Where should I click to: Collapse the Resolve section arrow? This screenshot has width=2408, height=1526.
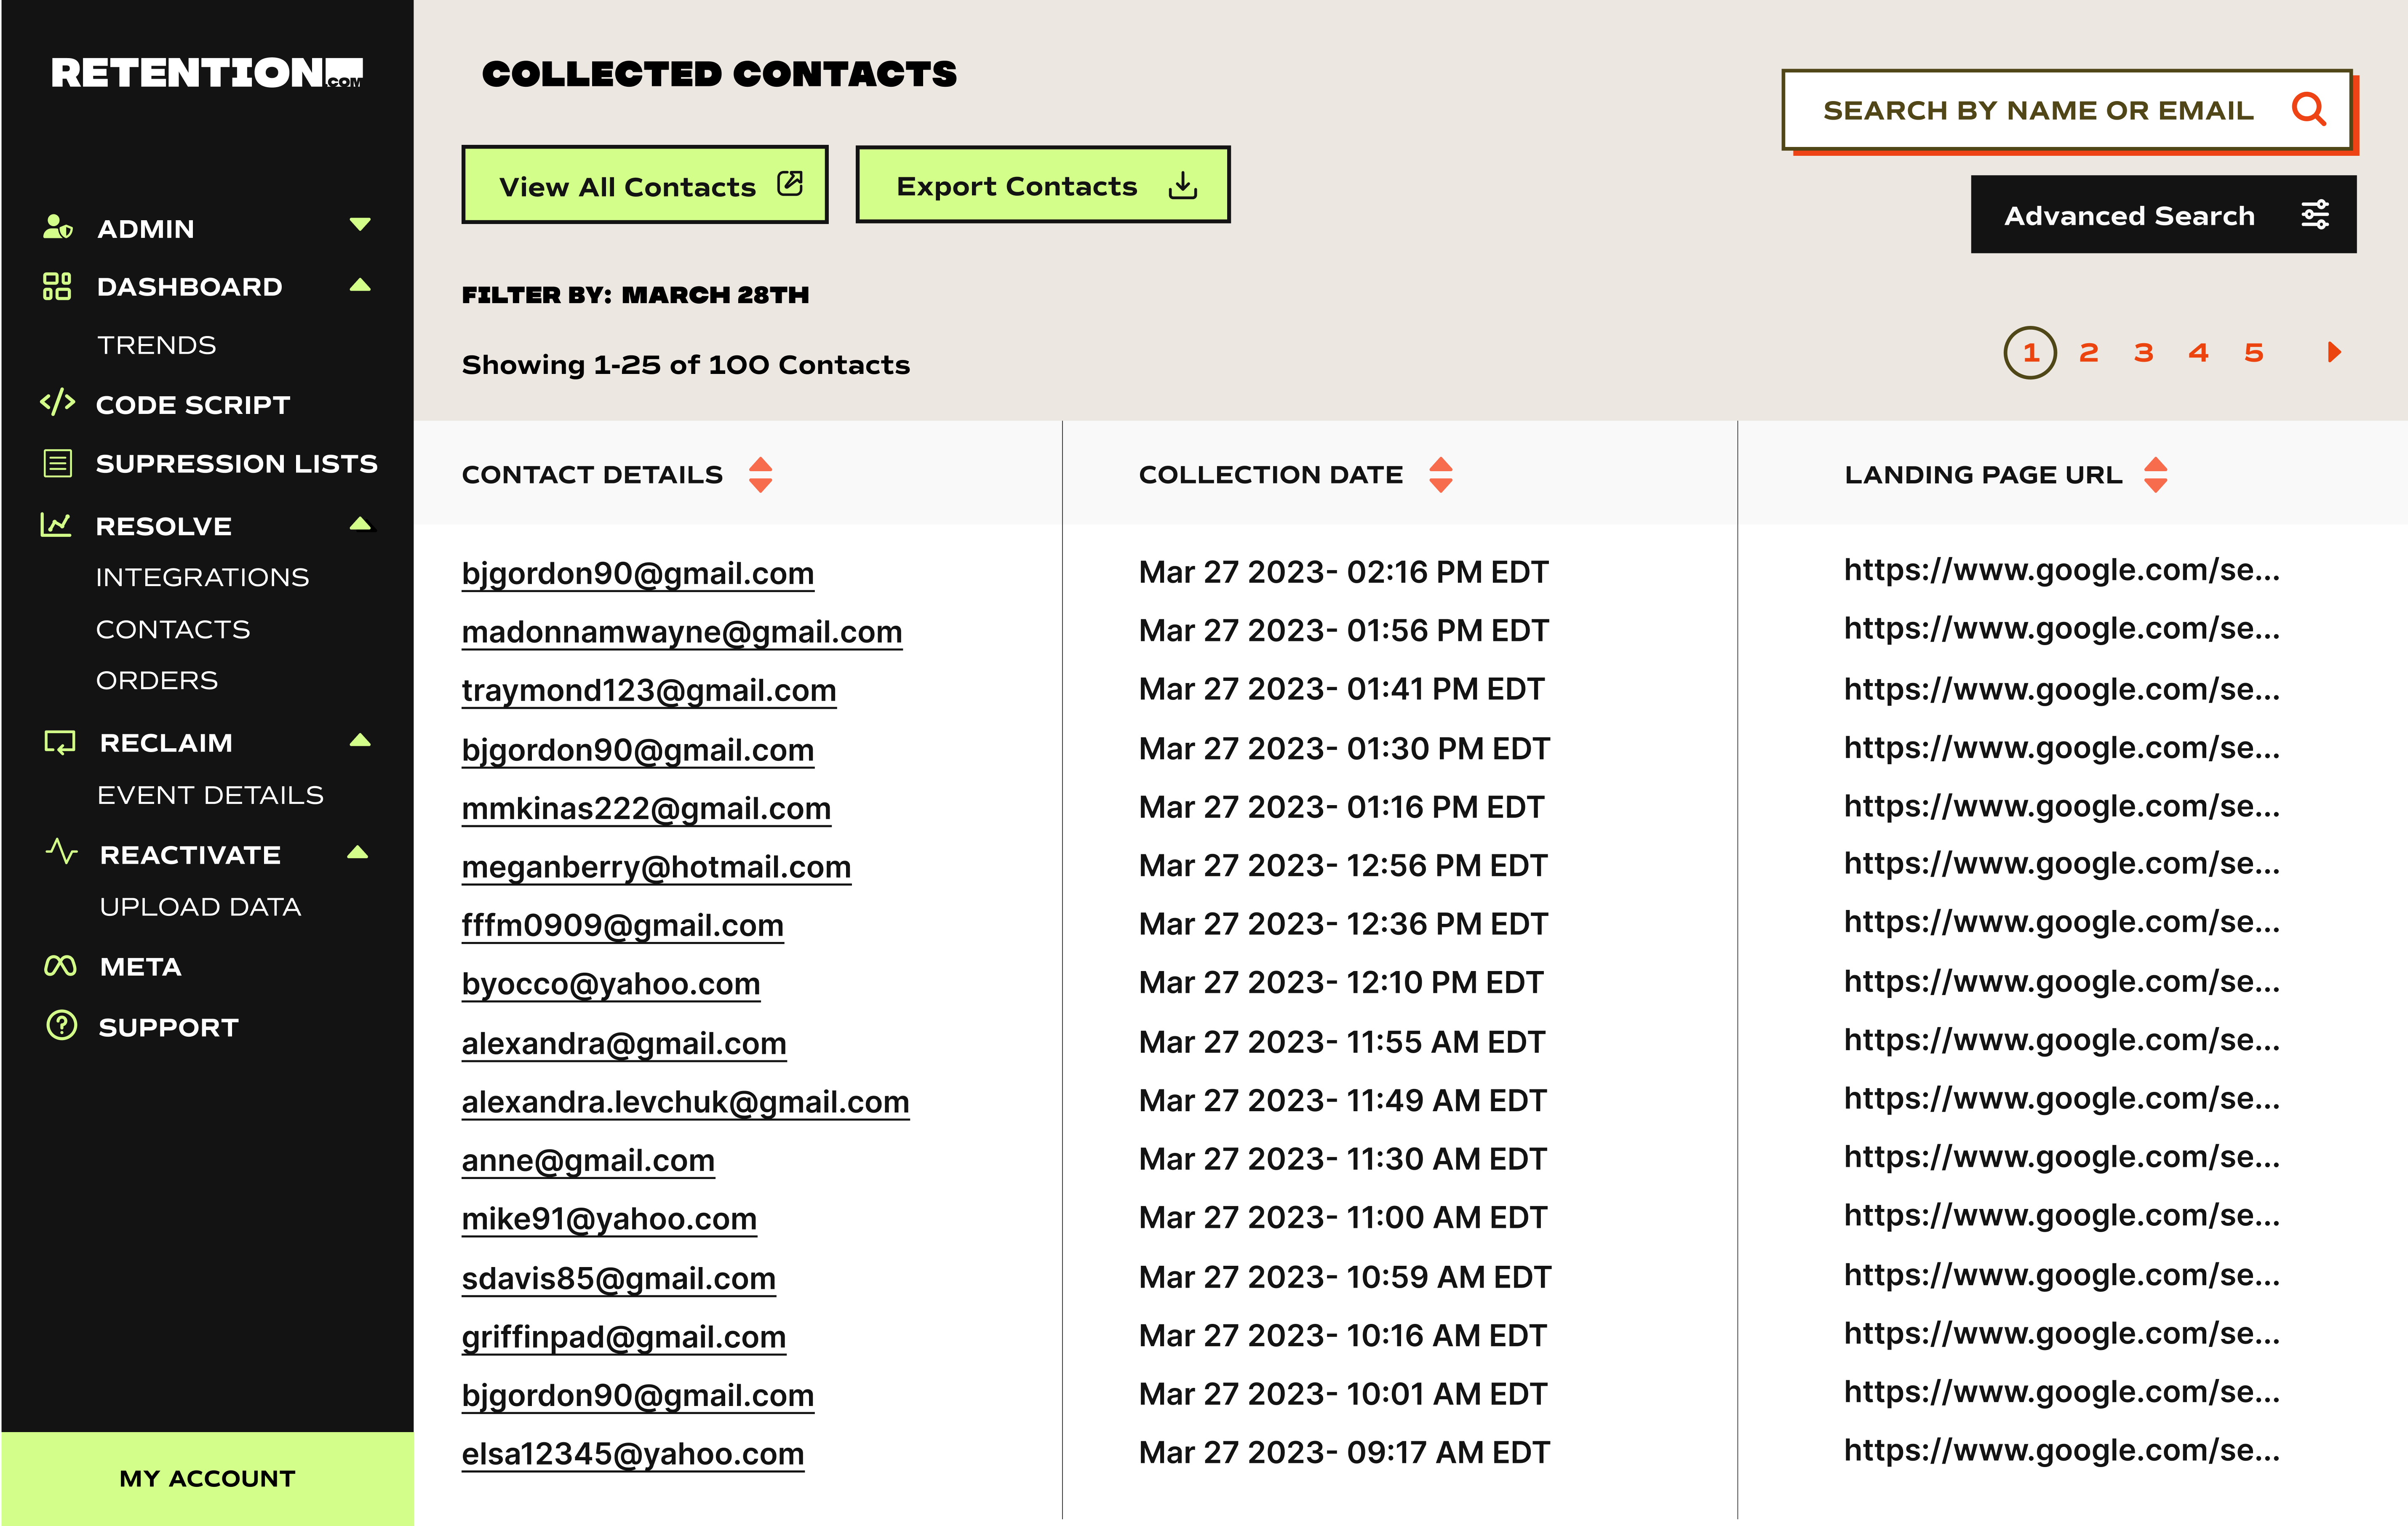[361, 523]
